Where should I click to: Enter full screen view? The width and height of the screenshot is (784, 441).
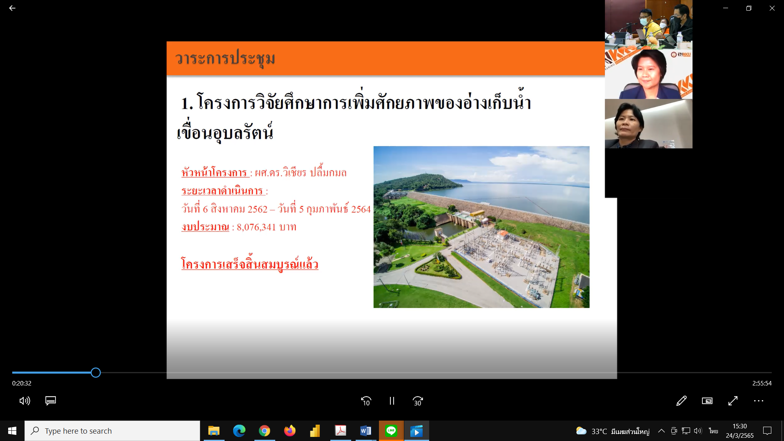(x=733, y=401)
